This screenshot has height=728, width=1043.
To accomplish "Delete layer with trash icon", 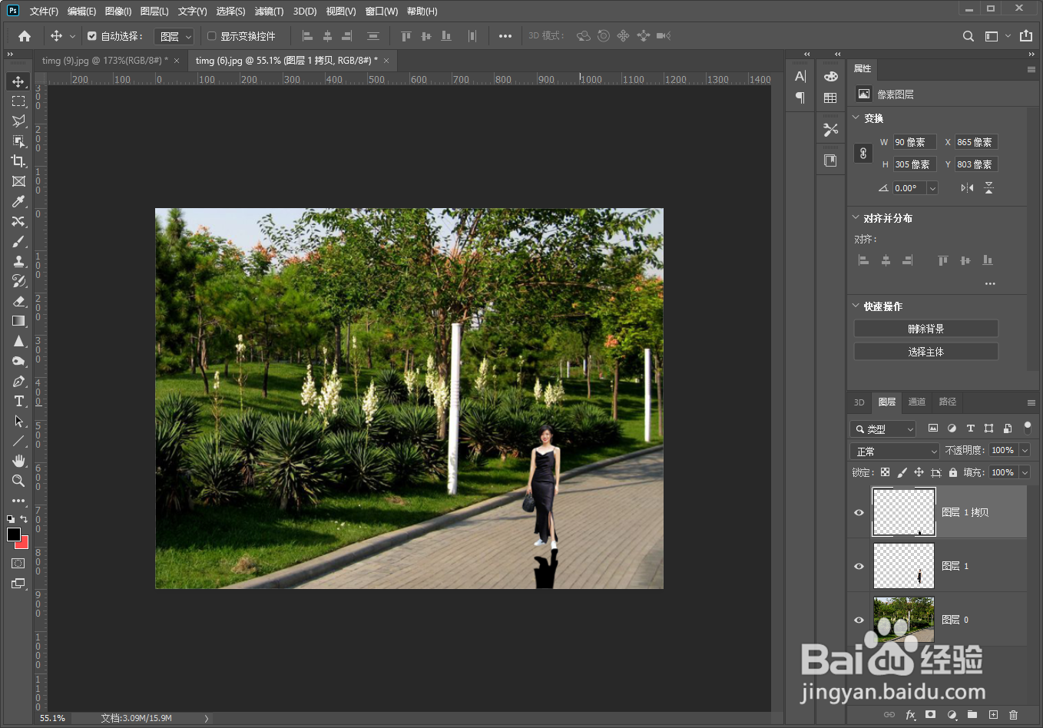I will (1013, 715).
